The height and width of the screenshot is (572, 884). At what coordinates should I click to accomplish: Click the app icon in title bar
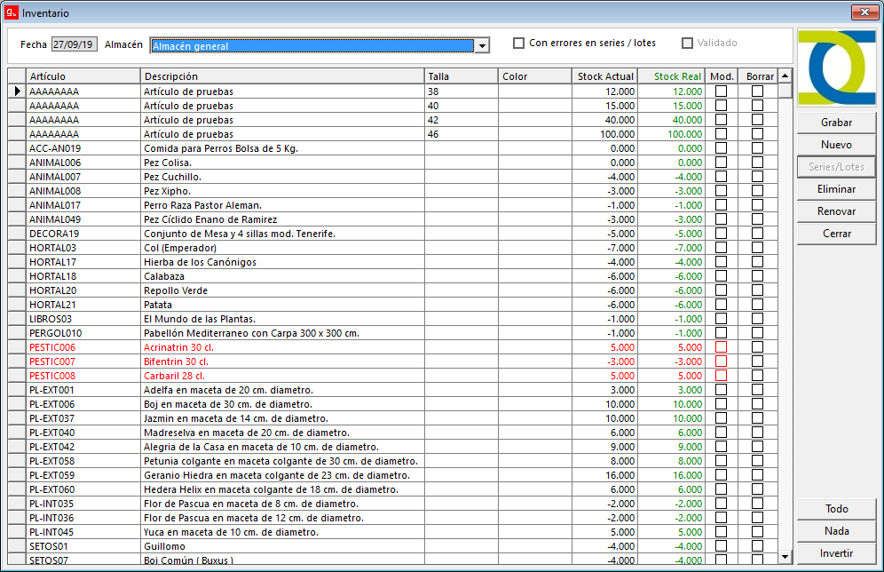[12, 13]
